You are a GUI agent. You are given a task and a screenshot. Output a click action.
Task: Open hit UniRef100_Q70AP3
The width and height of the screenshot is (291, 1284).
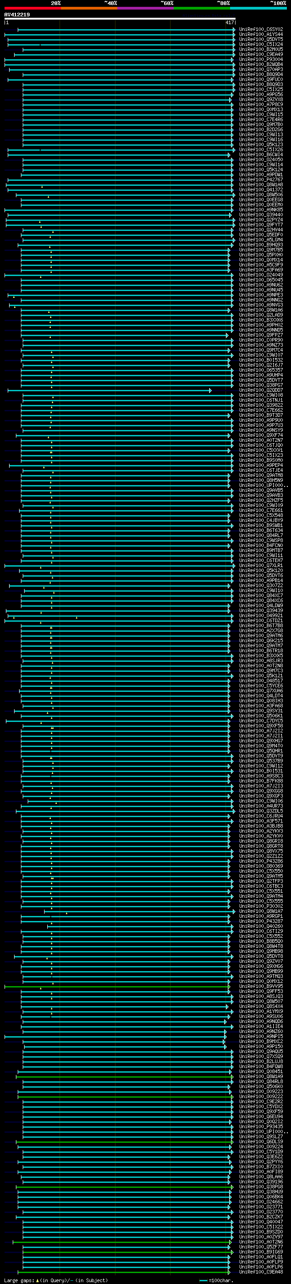(x=261, y=69)
